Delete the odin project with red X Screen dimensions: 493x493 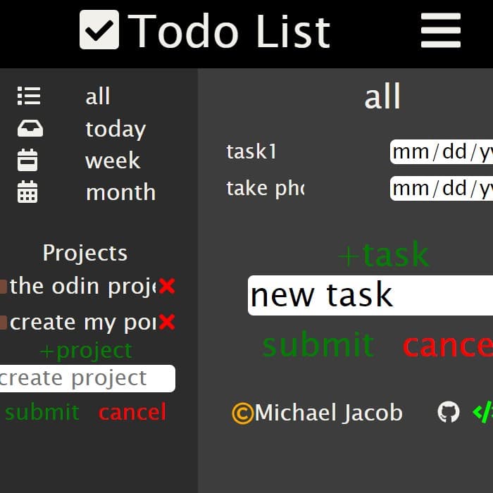click(x=167, y=286)
